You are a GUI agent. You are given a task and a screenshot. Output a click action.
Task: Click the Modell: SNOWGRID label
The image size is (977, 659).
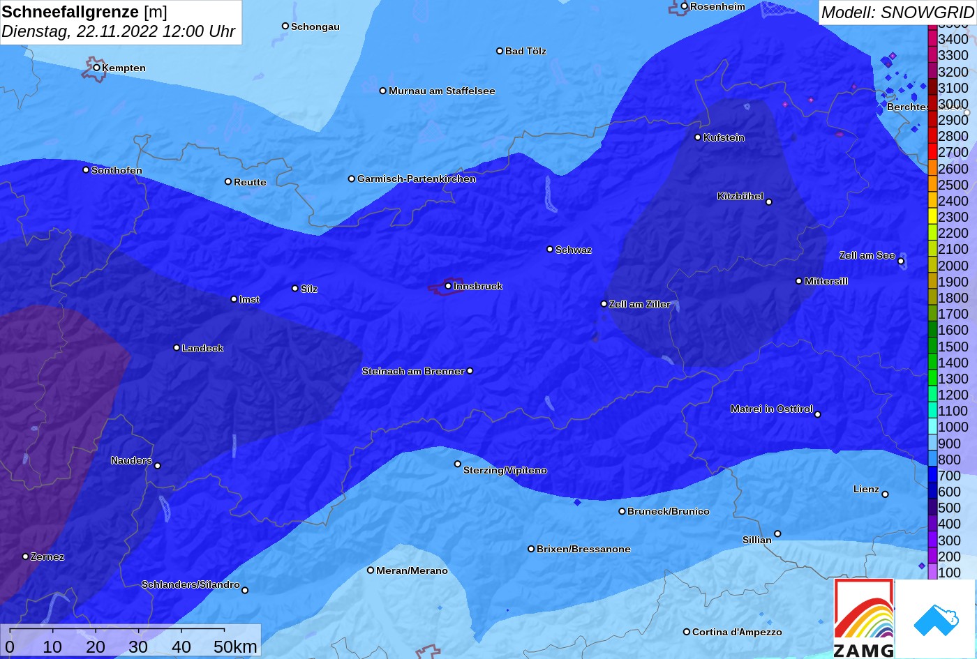coord(897,12)
